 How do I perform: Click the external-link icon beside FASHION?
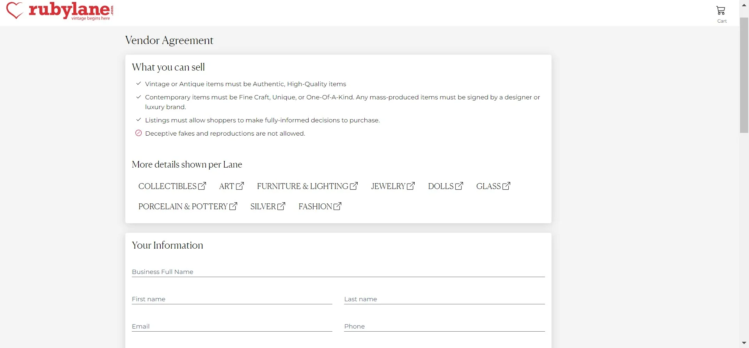[x=337, y=206]
